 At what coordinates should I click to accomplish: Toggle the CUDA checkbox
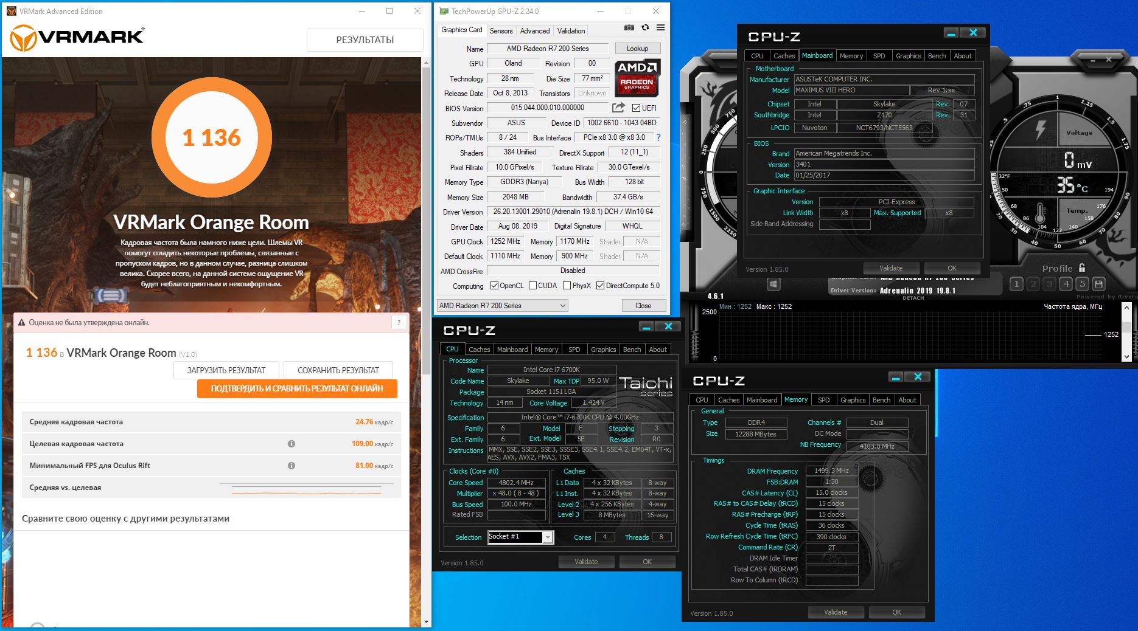click(532, 286)
